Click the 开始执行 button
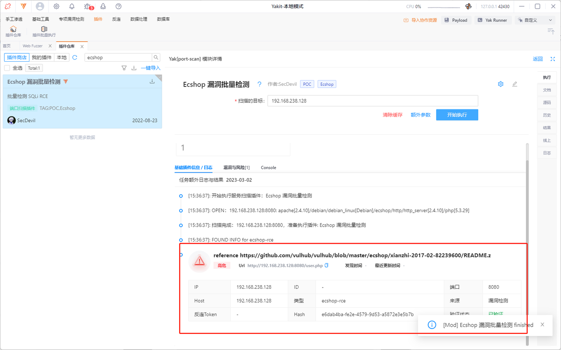The width and height of the screenshot is (561, 350). click(x=457, y=115)
